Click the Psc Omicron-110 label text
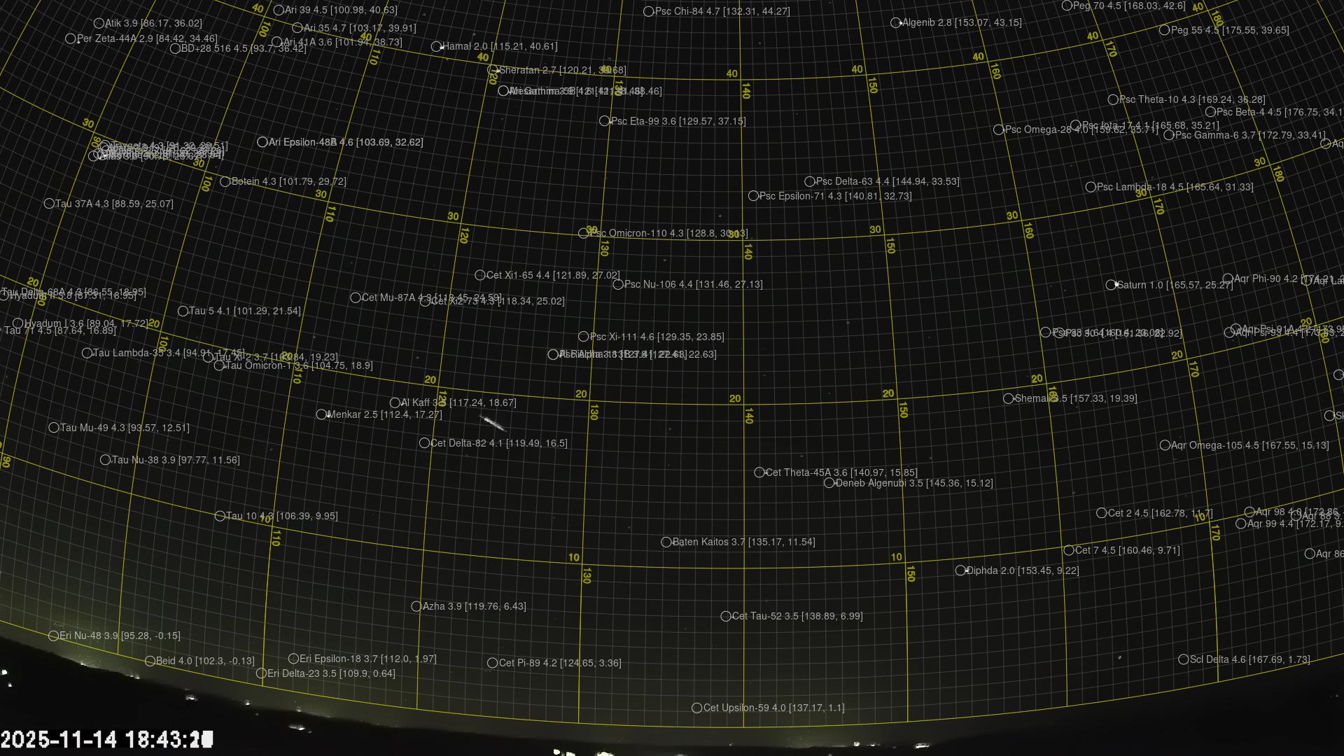This screenshot has width=1344, height=756. 668,233
